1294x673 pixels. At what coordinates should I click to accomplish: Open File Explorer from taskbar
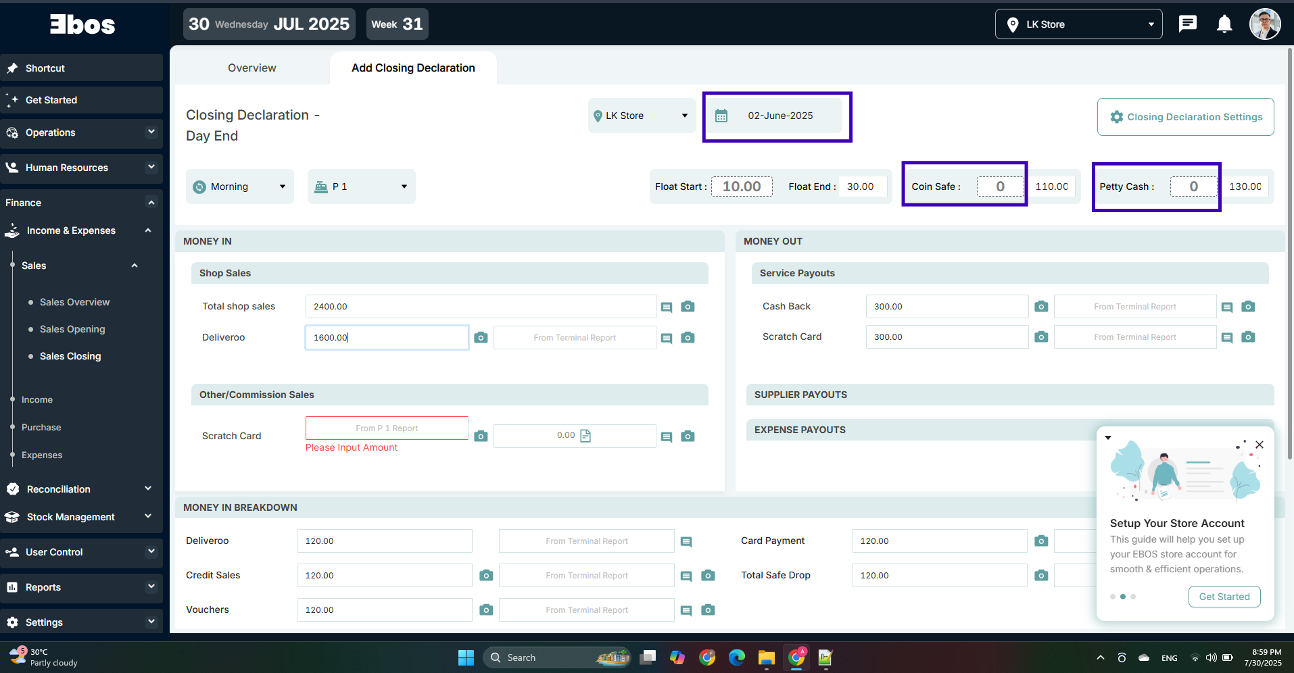766,657
